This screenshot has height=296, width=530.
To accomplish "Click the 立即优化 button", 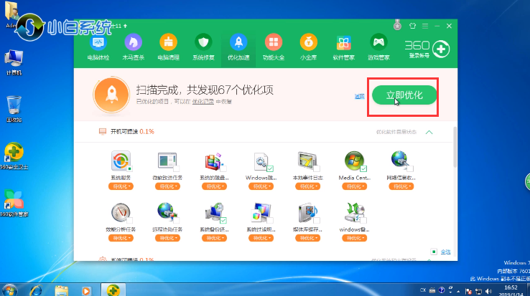I will (404, 95).
